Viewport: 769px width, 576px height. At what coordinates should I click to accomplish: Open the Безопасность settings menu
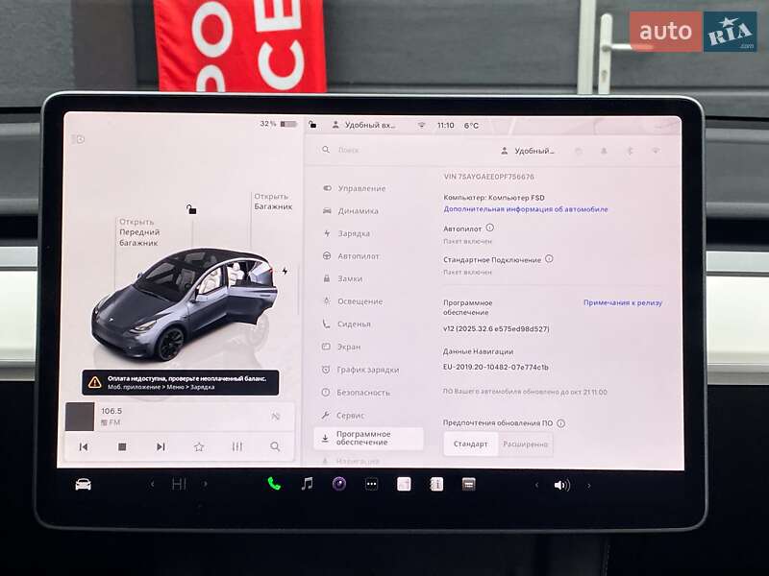pos(362,393)
